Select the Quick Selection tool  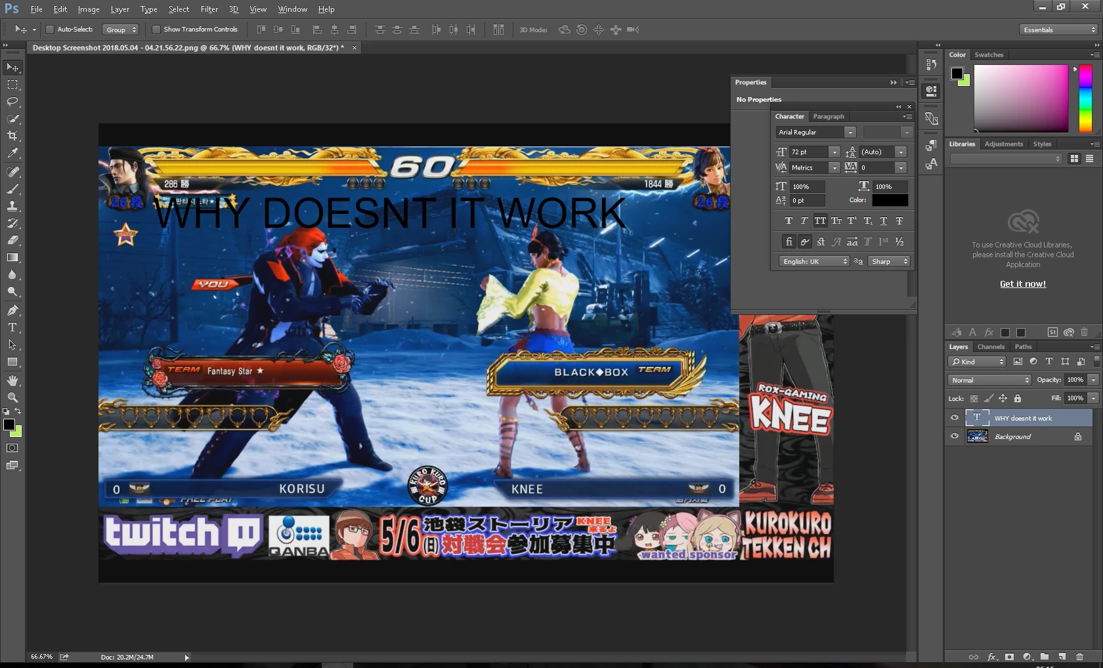click(12, 119)
